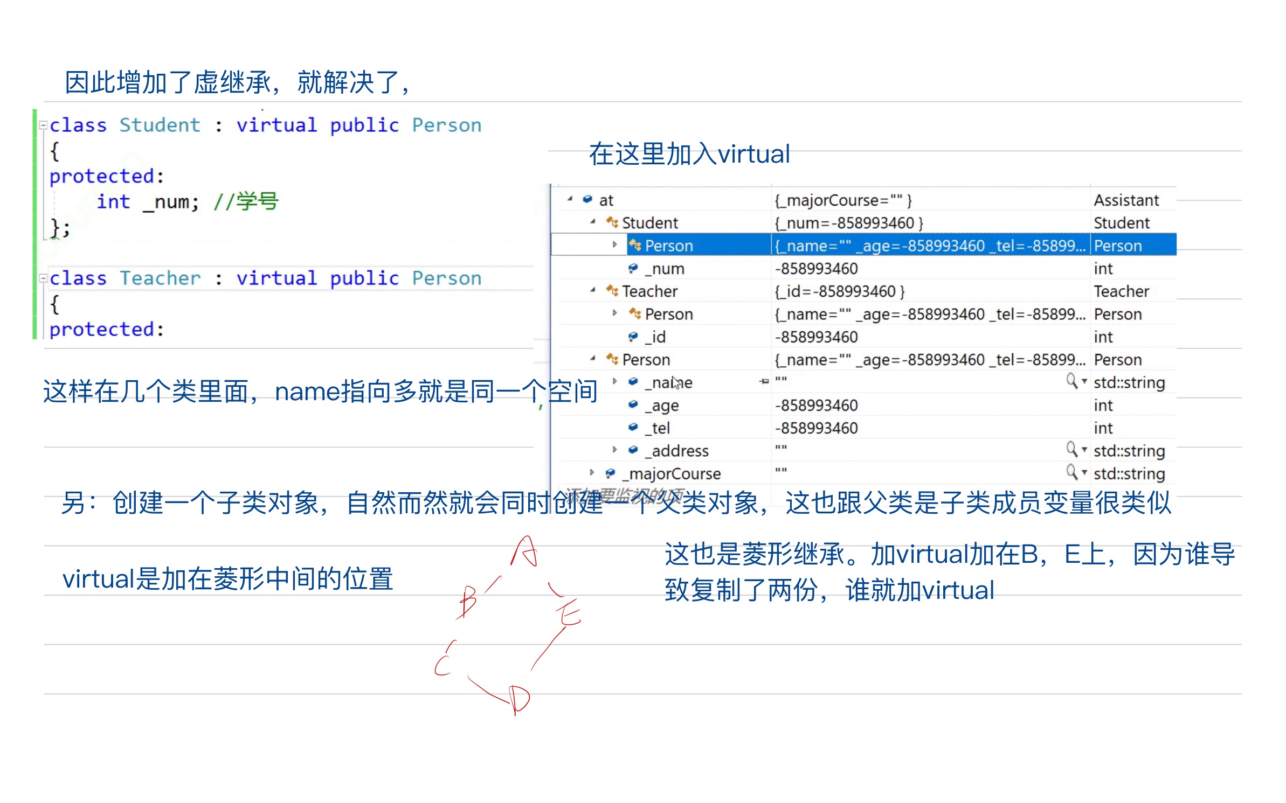The image size is (1286, 803).
Task: Click the Student base class icon in watch tree
Action: pyautogui.click(x=612, y=222)
